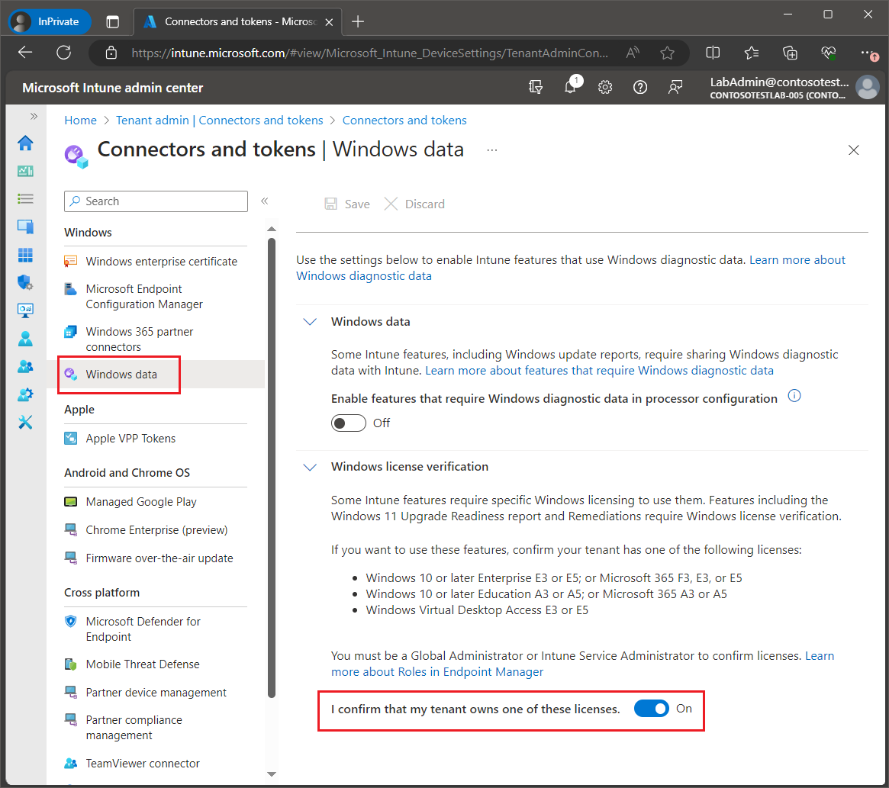Toggle the license confirmation switch off
Viewport: 889px width, 788px height.
coord(652,708)
